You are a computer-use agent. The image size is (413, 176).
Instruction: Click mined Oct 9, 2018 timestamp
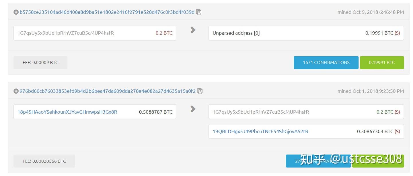[371, 12]
